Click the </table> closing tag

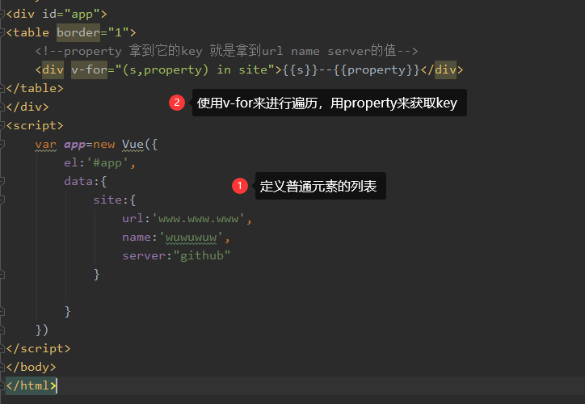35,88
